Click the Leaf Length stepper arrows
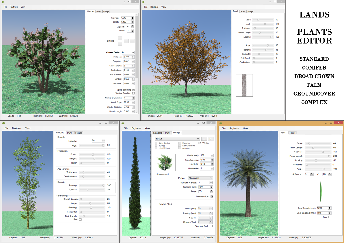The width and height of the screenshot is (344, 243). coord(330,208)
